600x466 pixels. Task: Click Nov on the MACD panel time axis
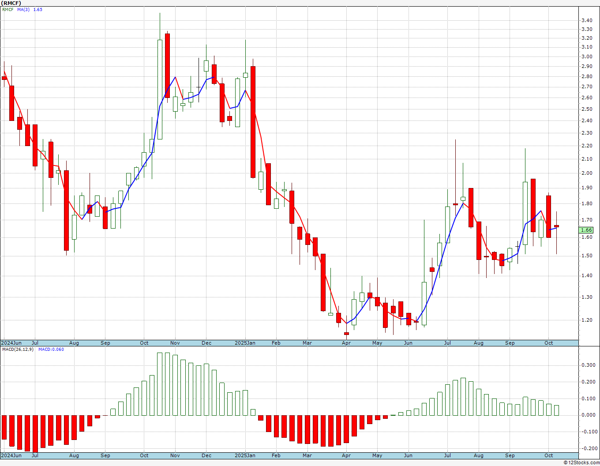coord(175,455)
